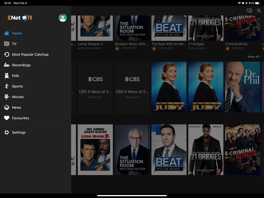Open first CBS 4 News card
Image resolution: width=264 pixels, height=198 pixels.
pyautogui.click(x=95, y=87)
